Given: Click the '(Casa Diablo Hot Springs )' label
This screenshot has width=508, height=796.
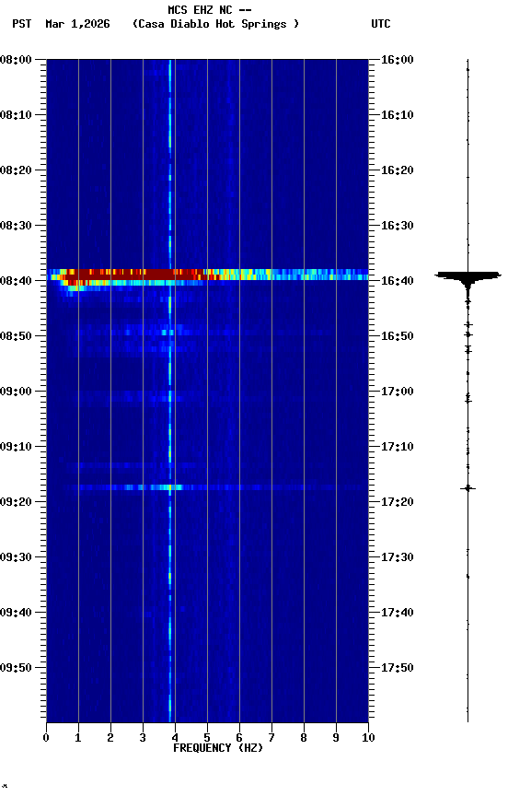Looking at the screenshot, I should click(215, 24).
